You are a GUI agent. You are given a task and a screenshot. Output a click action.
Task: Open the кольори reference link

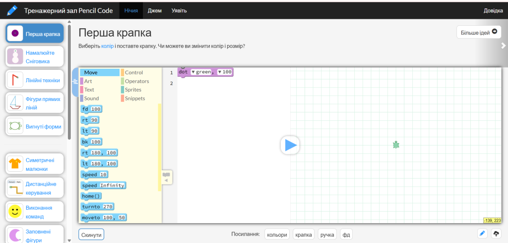277,235
